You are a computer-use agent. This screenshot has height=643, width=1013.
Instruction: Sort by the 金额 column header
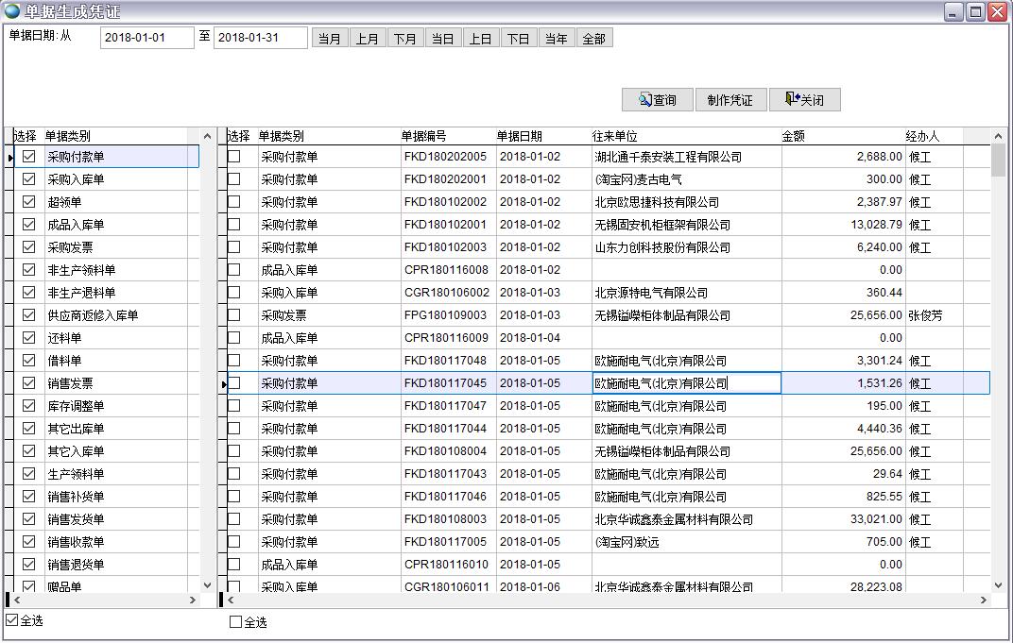[x=794, y=136]
